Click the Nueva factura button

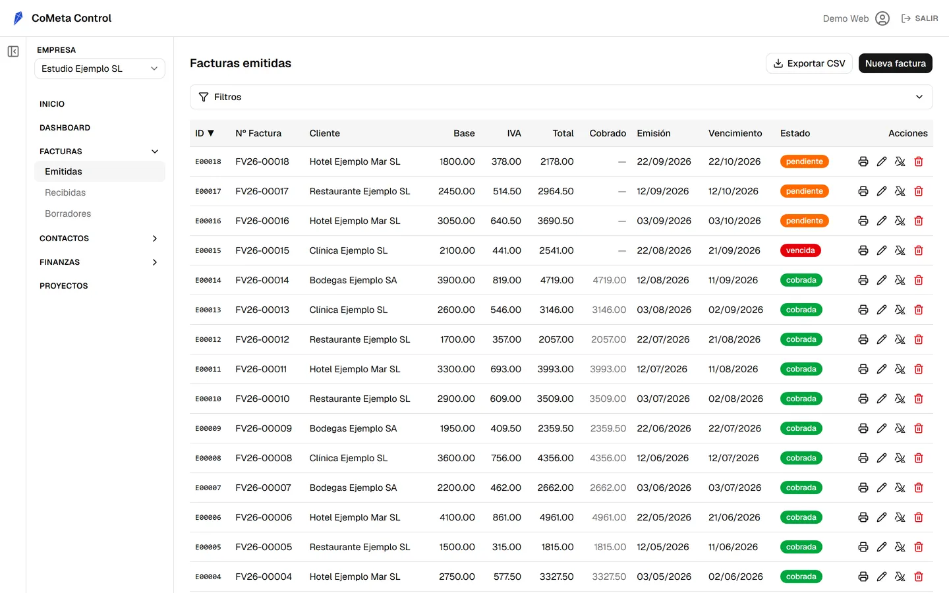pos(896,63)
